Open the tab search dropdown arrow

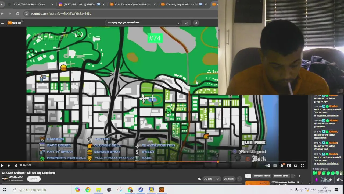2,4
